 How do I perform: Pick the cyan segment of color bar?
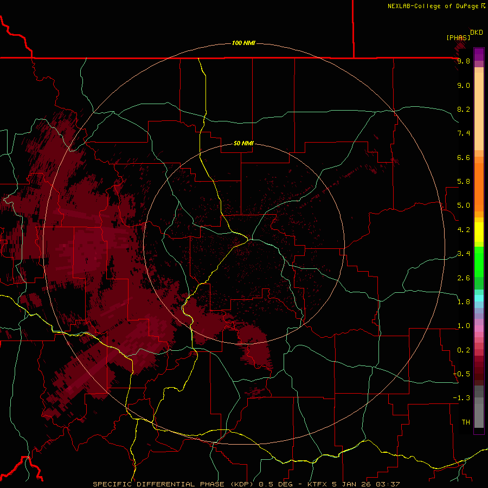point(479,298)
